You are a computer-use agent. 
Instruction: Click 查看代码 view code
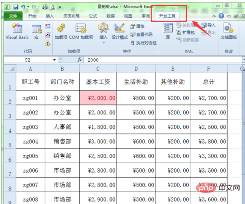click(141, 34)
